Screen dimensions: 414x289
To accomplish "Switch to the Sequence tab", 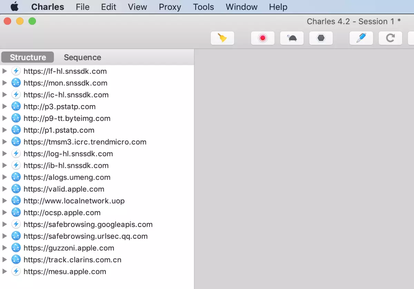I will (82, 57).
